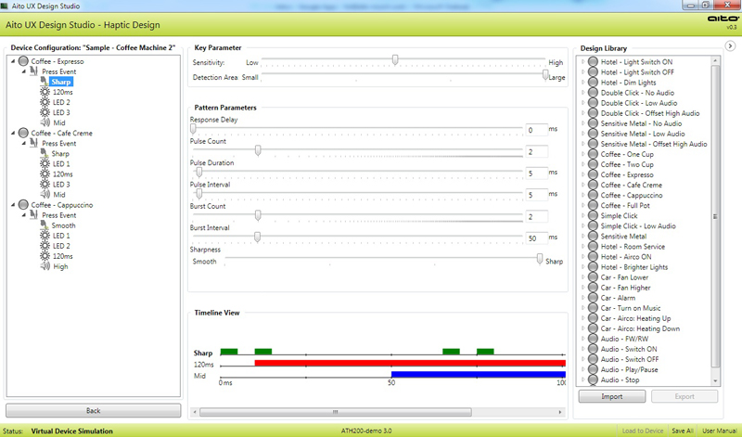Click the Press Event icon under Coffee - Cafe Creme

pyautogui.click(x=33, y=143)
